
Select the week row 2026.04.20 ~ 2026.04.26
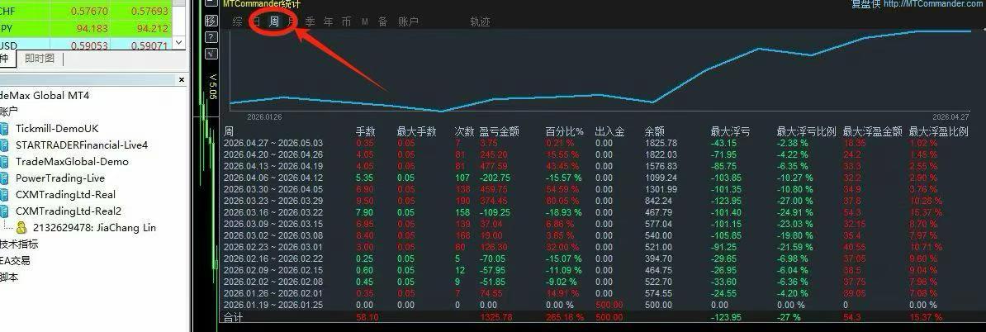tap(595, 154)
